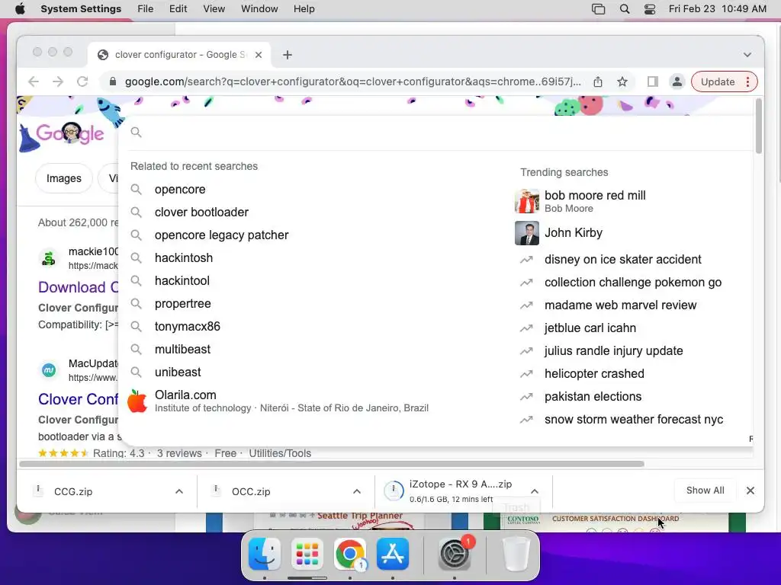Select bob moore red mill trending search
781x585 pixels.
595,196
